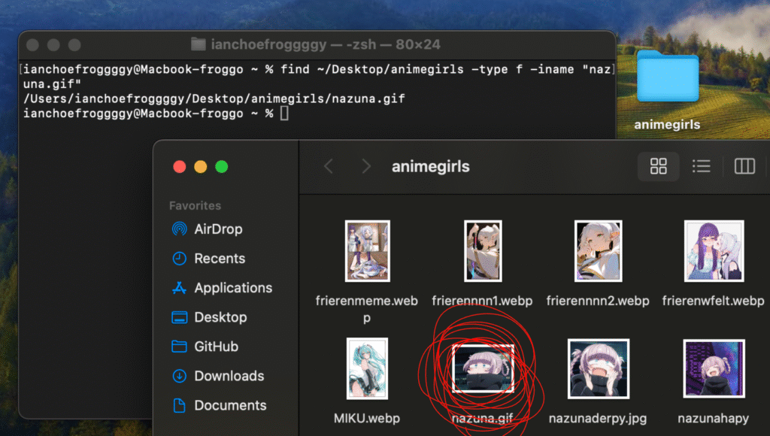The width and height of the screenshot is (770, 436).
Task: Switch to icon grid view
Action: pyautogui.click(x=659, y=166)
